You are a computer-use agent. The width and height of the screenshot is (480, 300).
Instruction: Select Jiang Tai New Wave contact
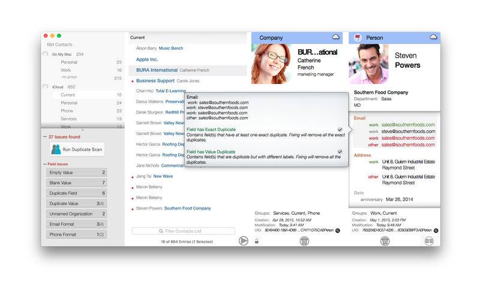tap(154, 176)
